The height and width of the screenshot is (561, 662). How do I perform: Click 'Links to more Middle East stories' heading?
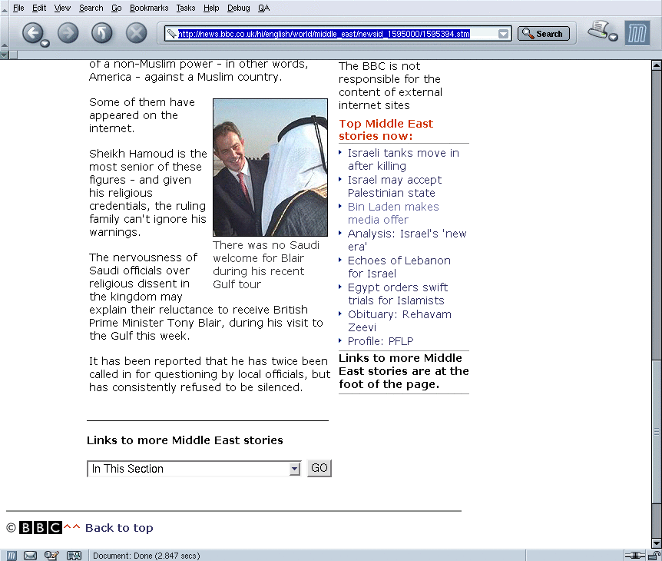coord(185,440)
